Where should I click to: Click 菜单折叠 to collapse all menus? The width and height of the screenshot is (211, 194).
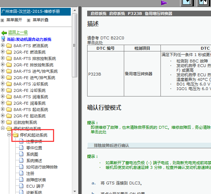[x=41, y=20]
